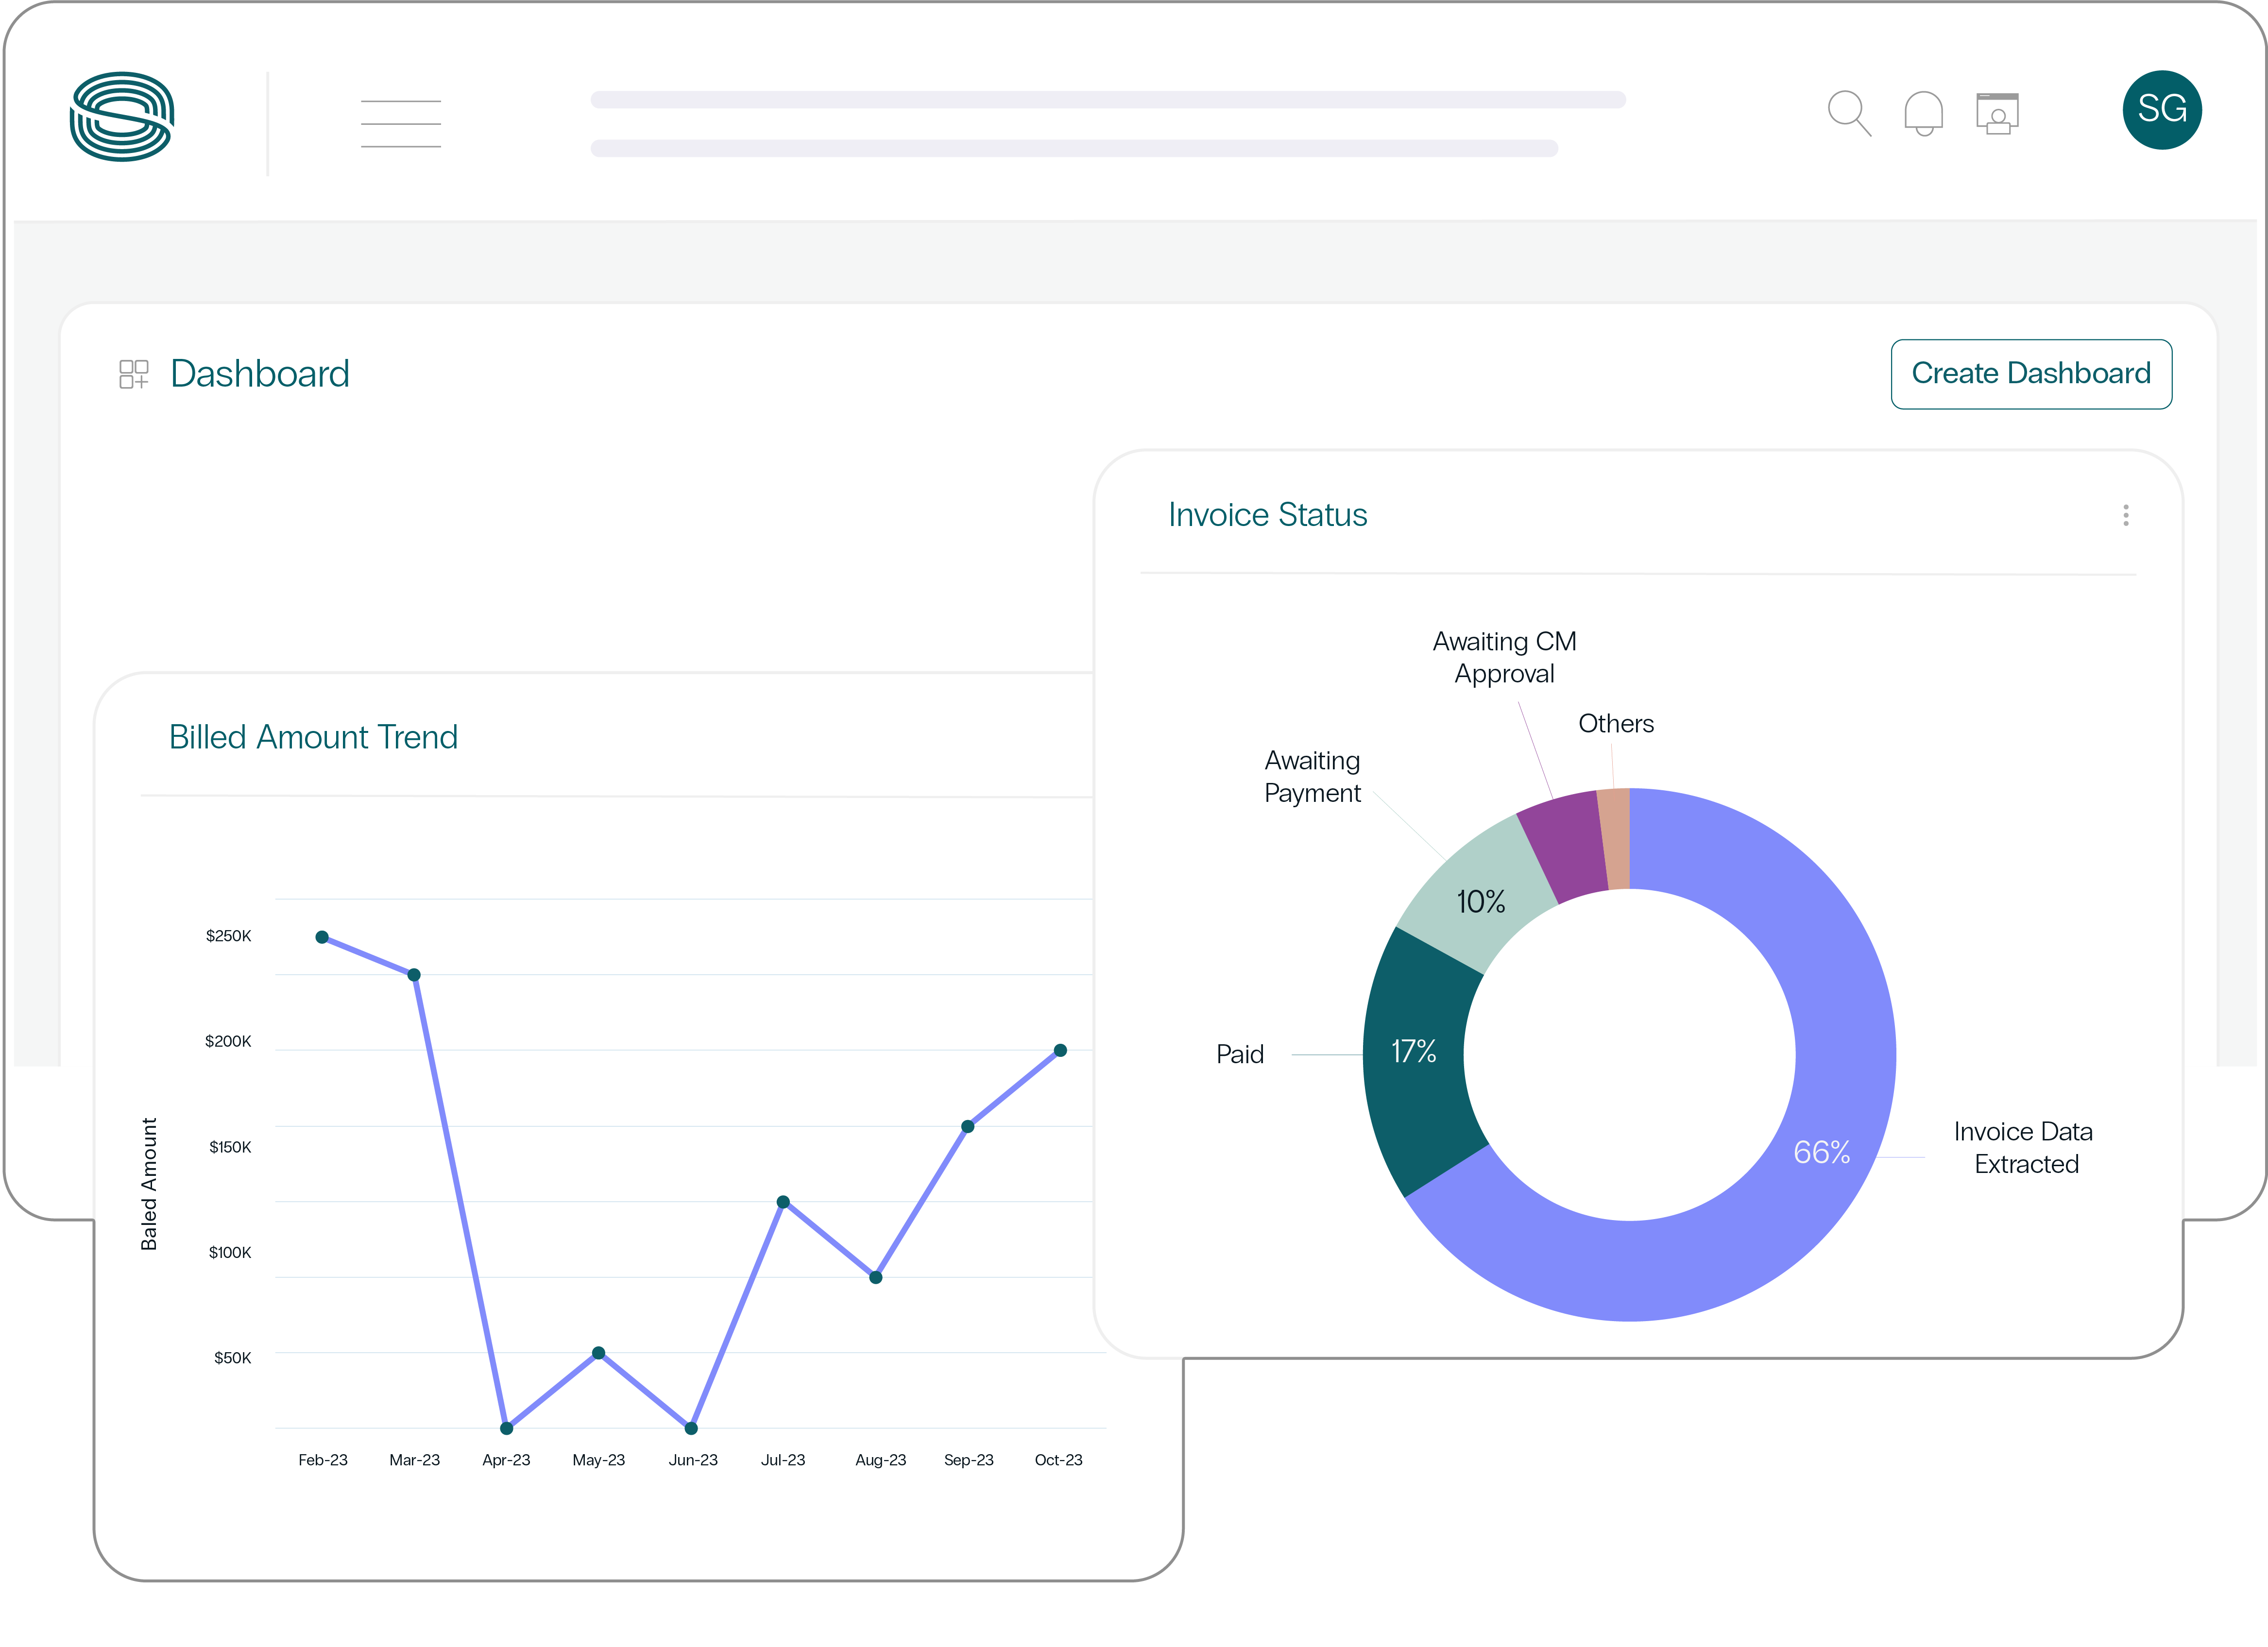Select the purple Awaiting CM Approval segment
The height and width of the screenshot is (1647, 2268).
[x=1568, y=845]
